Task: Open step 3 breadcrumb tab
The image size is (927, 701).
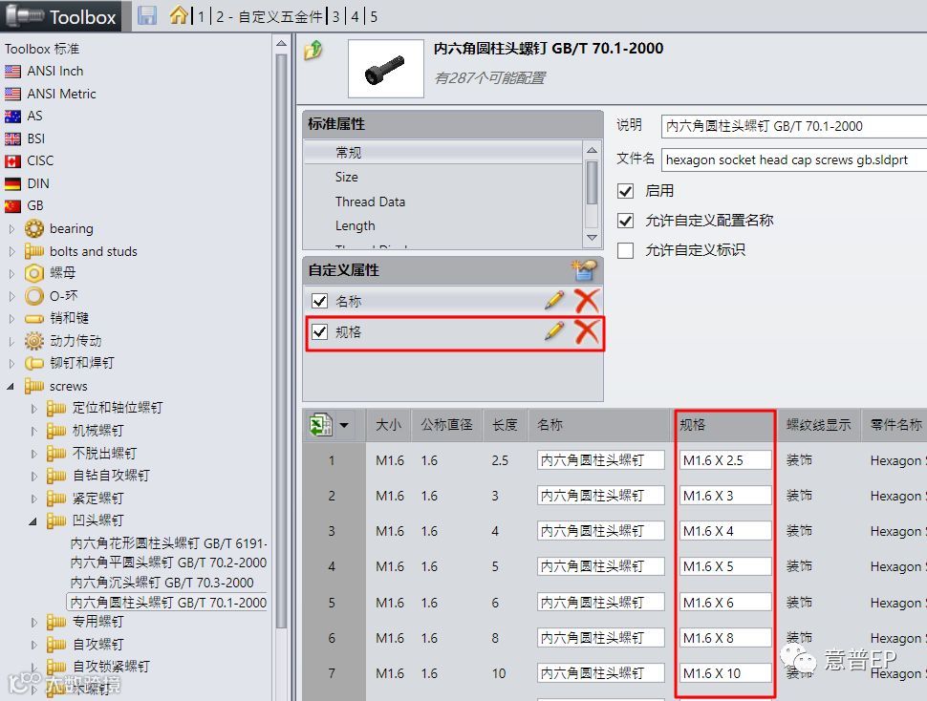Action: [x=335, y=16]
